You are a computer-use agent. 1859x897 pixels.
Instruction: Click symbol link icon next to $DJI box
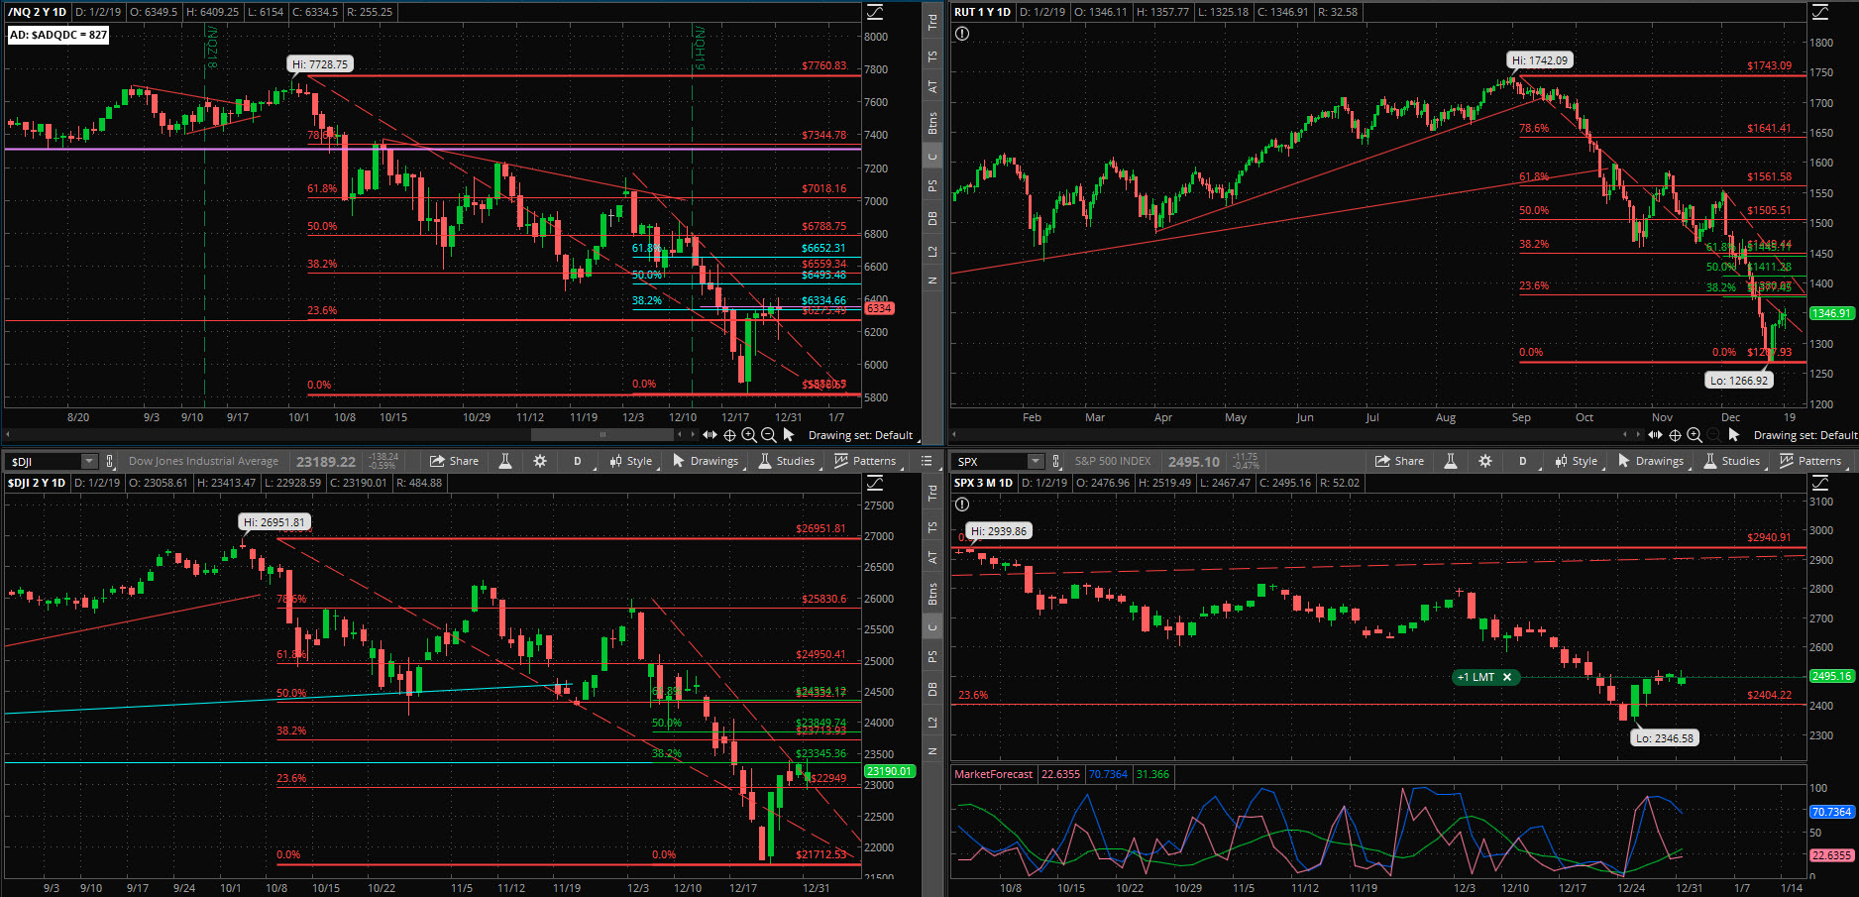click(x=110, y=462)
